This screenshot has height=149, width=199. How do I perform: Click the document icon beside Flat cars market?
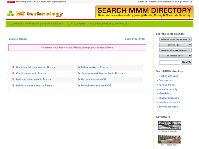click(79, 80)
